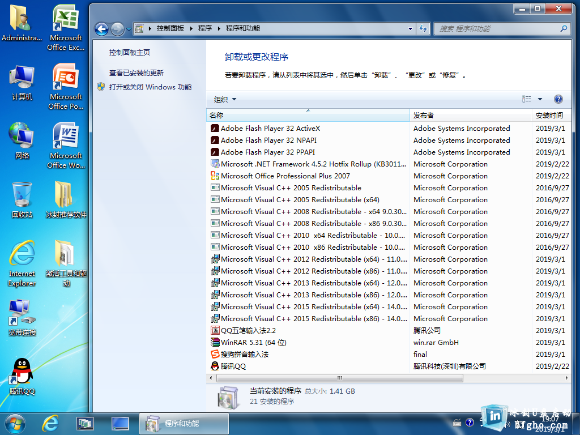The image size is (580, 435).
Task: Select Visual C++ 2008 Redistributable x86 row
Action: coord(389,223)
